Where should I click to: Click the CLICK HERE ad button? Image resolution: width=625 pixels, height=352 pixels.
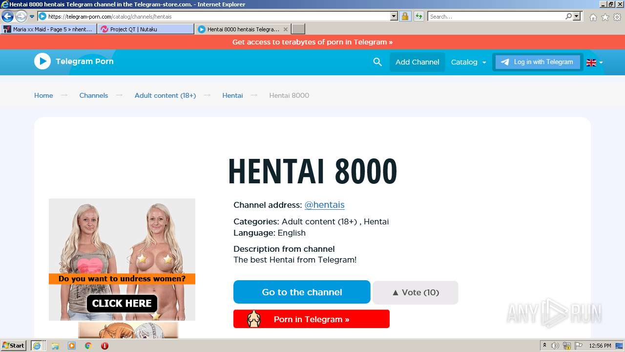(x=122, y=303)
